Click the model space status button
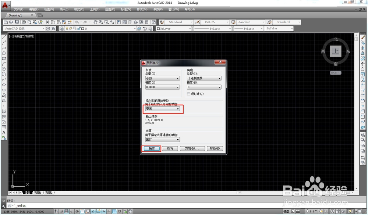368x215 pixels. 286,211
